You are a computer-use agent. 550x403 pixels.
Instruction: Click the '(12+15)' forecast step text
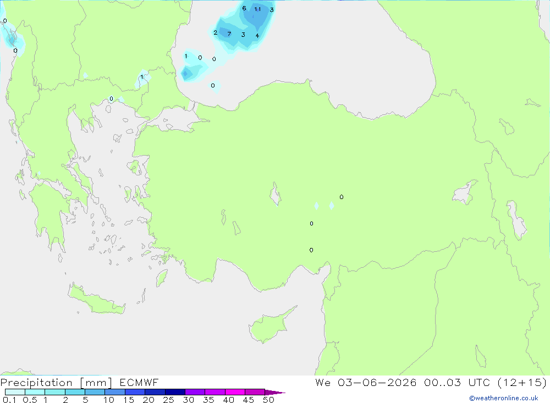[x=522, y=383]
